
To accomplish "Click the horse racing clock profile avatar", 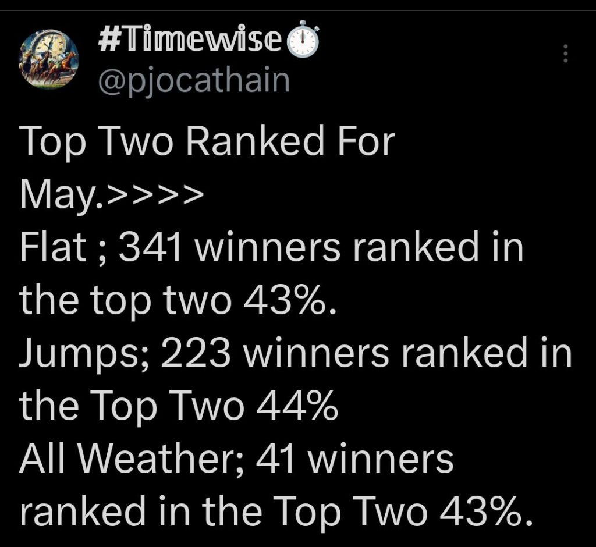I will pyautogui.click(x=48, y=60).
